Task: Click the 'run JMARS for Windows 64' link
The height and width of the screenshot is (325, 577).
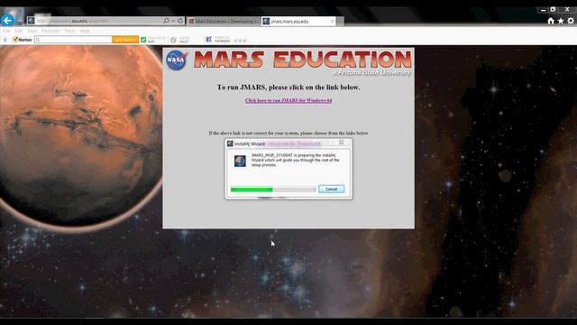Action: pyautogui.click(x=288, y=100)
